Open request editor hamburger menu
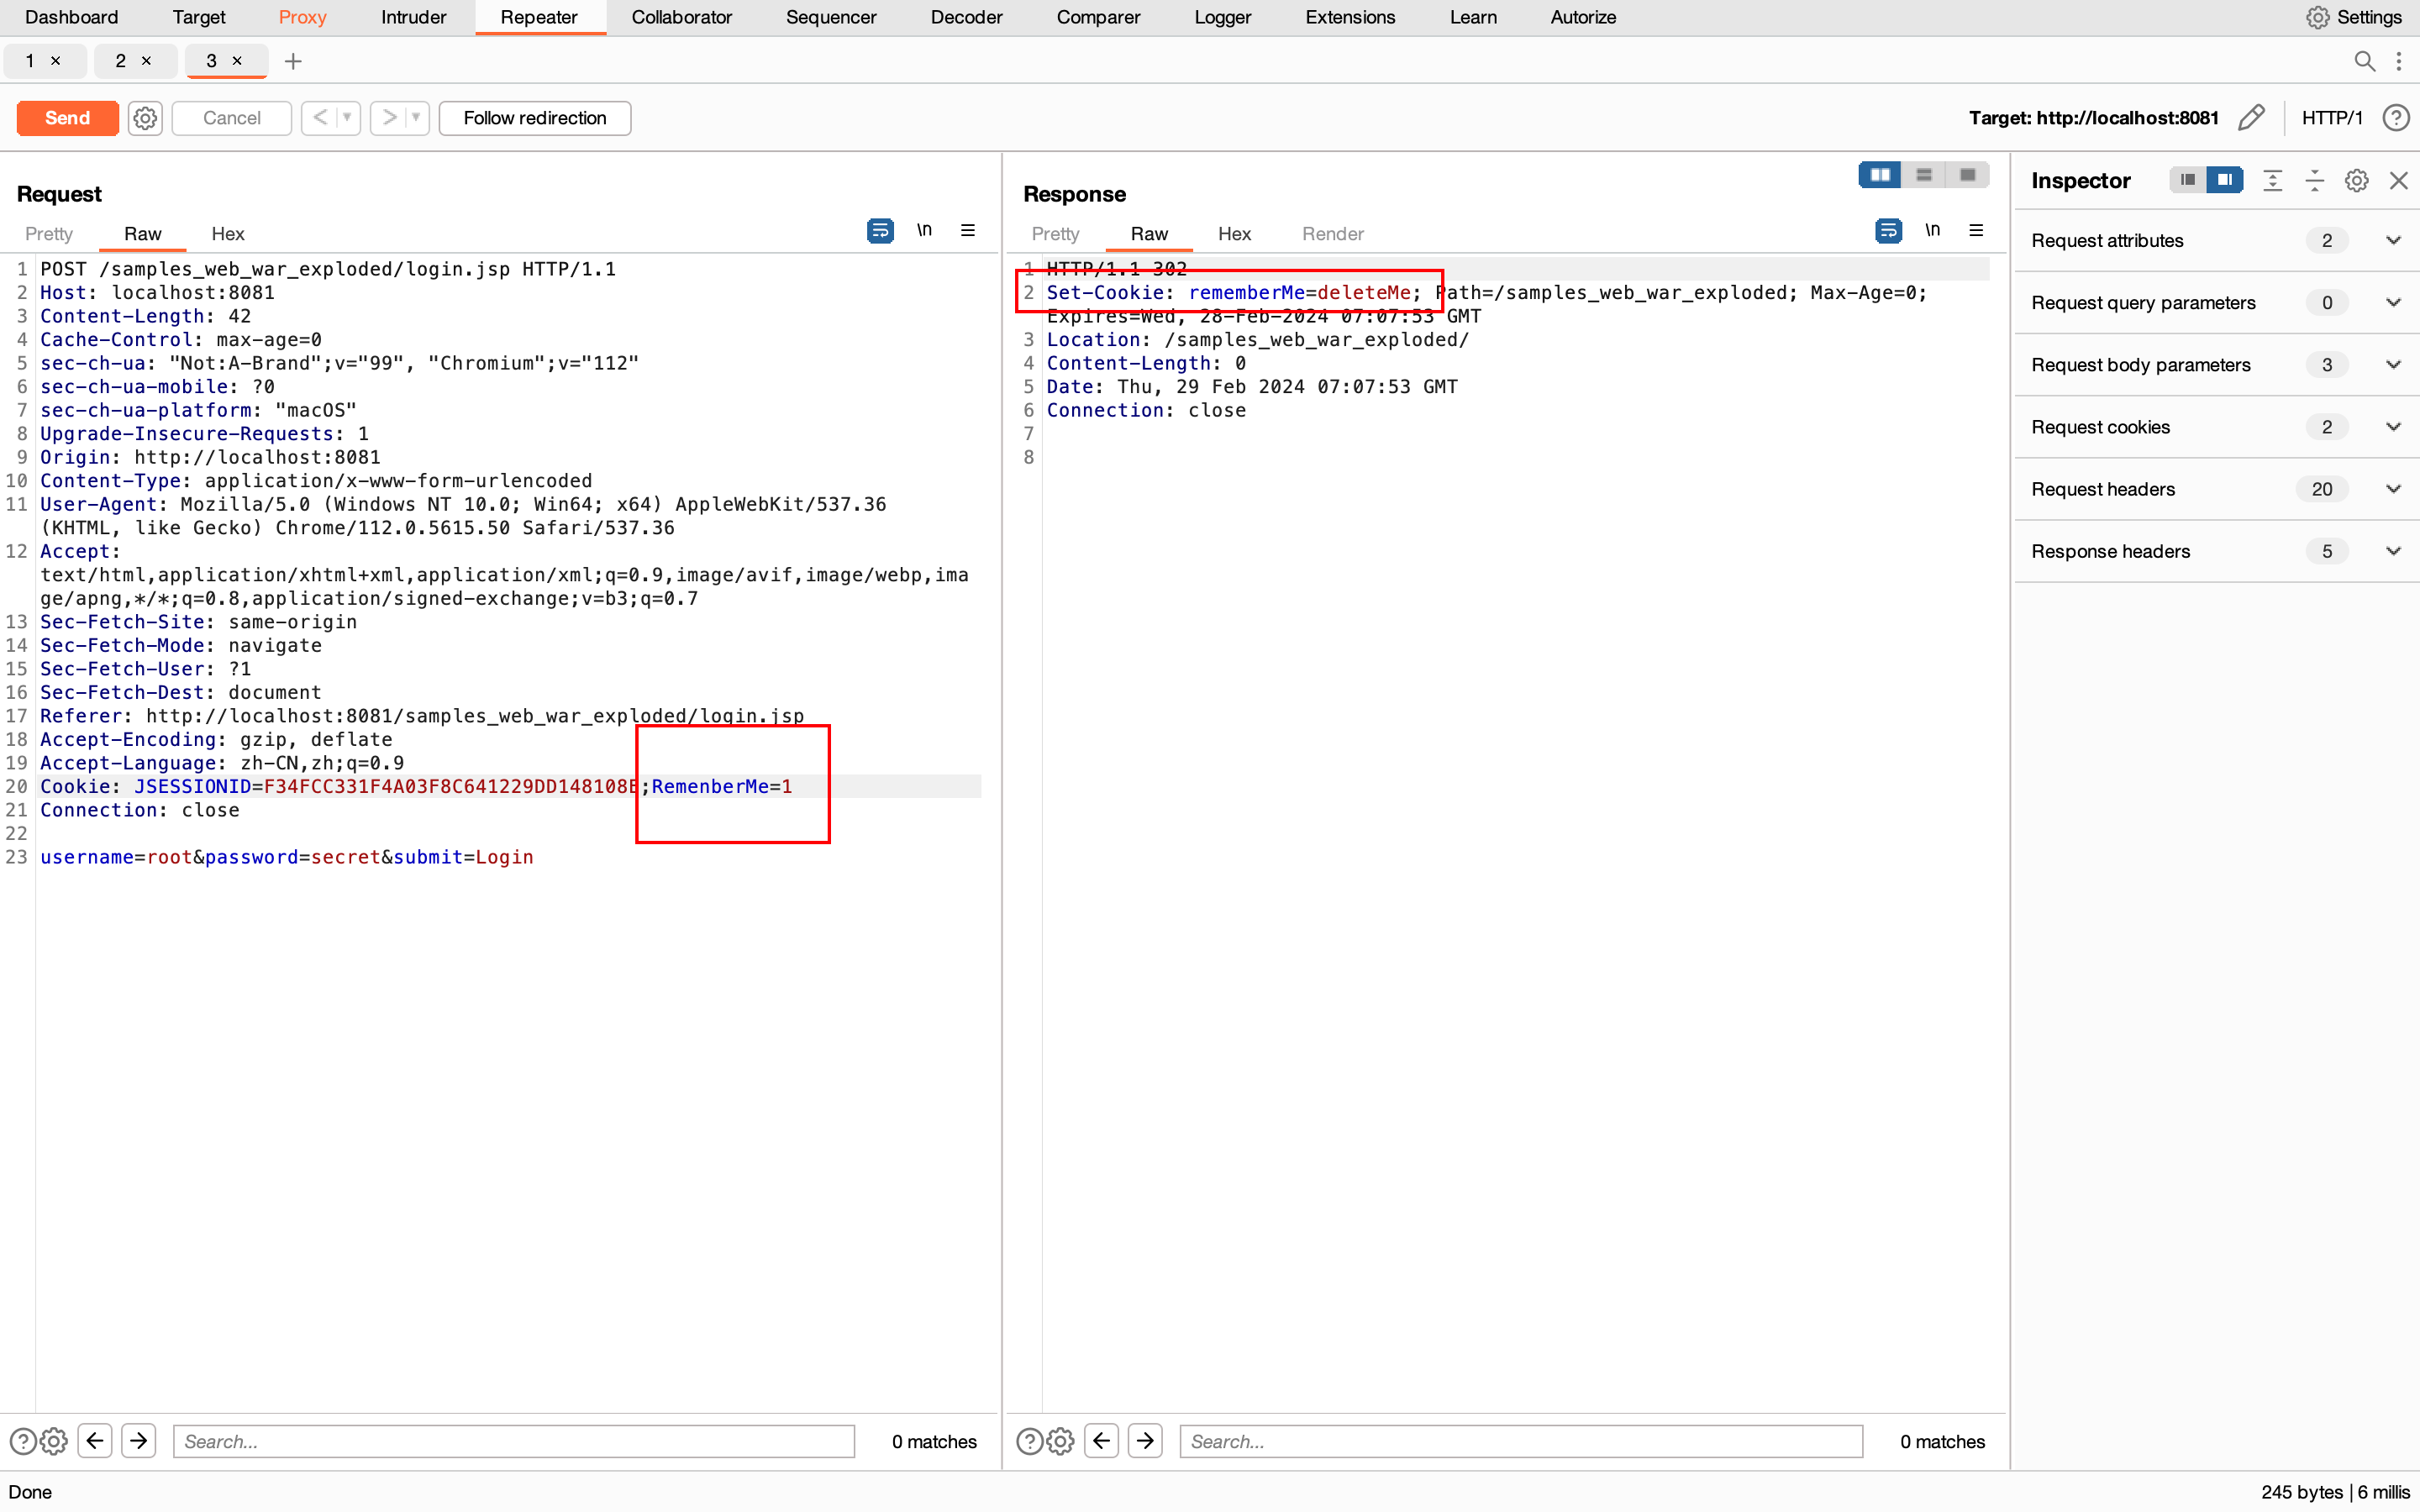This screenshot has width=2420, height=1512. point(968,230)
